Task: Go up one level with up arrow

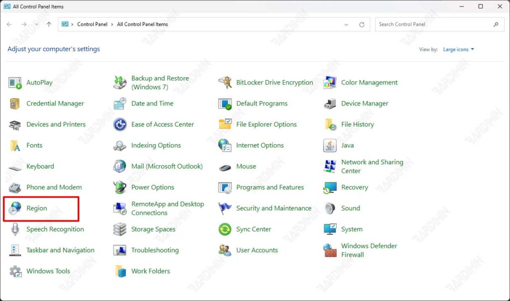Action: (x=49, y=24)
